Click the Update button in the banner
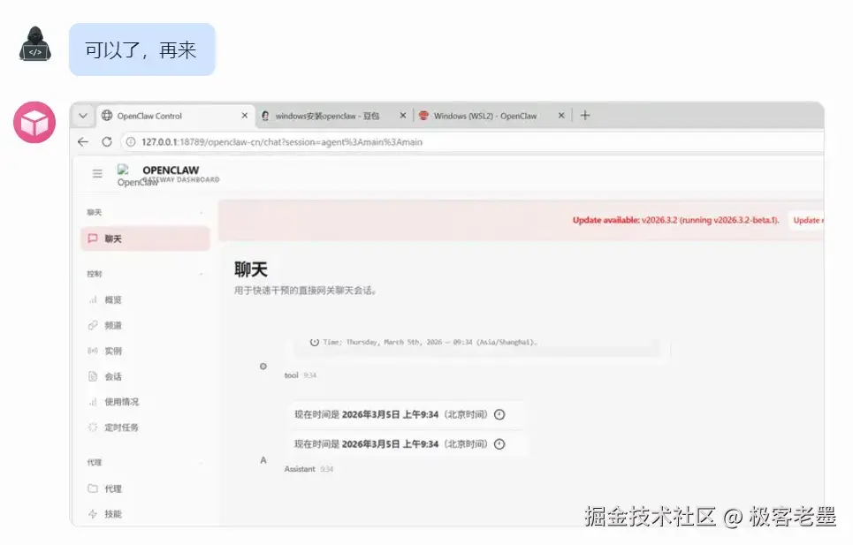This screenshot has height=545, width=853. point(808,221)
